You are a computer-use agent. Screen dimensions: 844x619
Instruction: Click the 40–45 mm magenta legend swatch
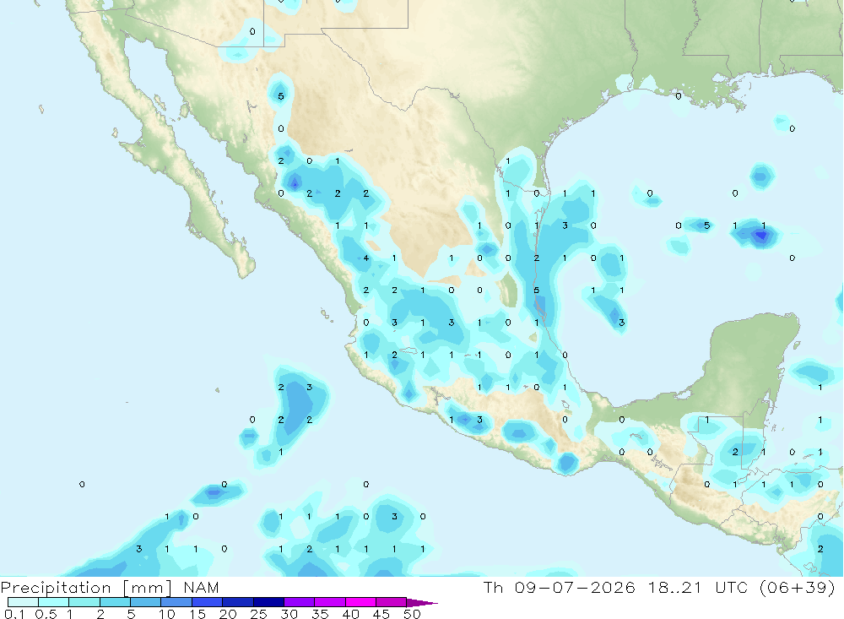pos(360,602)
